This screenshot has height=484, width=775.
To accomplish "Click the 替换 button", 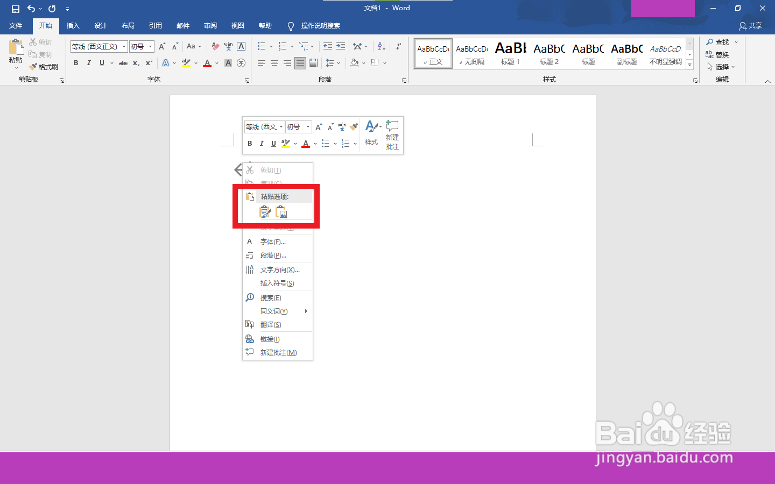I will [717, 54].
